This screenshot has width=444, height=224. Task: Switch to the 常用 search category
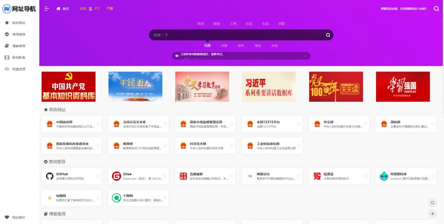[x=200, y=24]
